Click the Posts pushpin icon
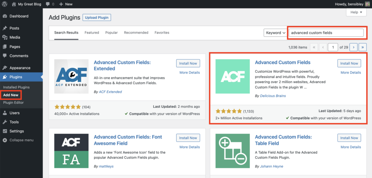 point(5,28)
